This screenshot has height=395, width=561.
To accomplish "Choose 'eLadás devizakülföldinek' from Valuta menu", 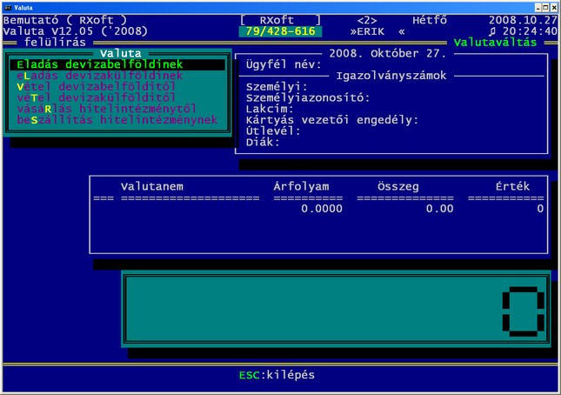I will click(x=99, y=76).
